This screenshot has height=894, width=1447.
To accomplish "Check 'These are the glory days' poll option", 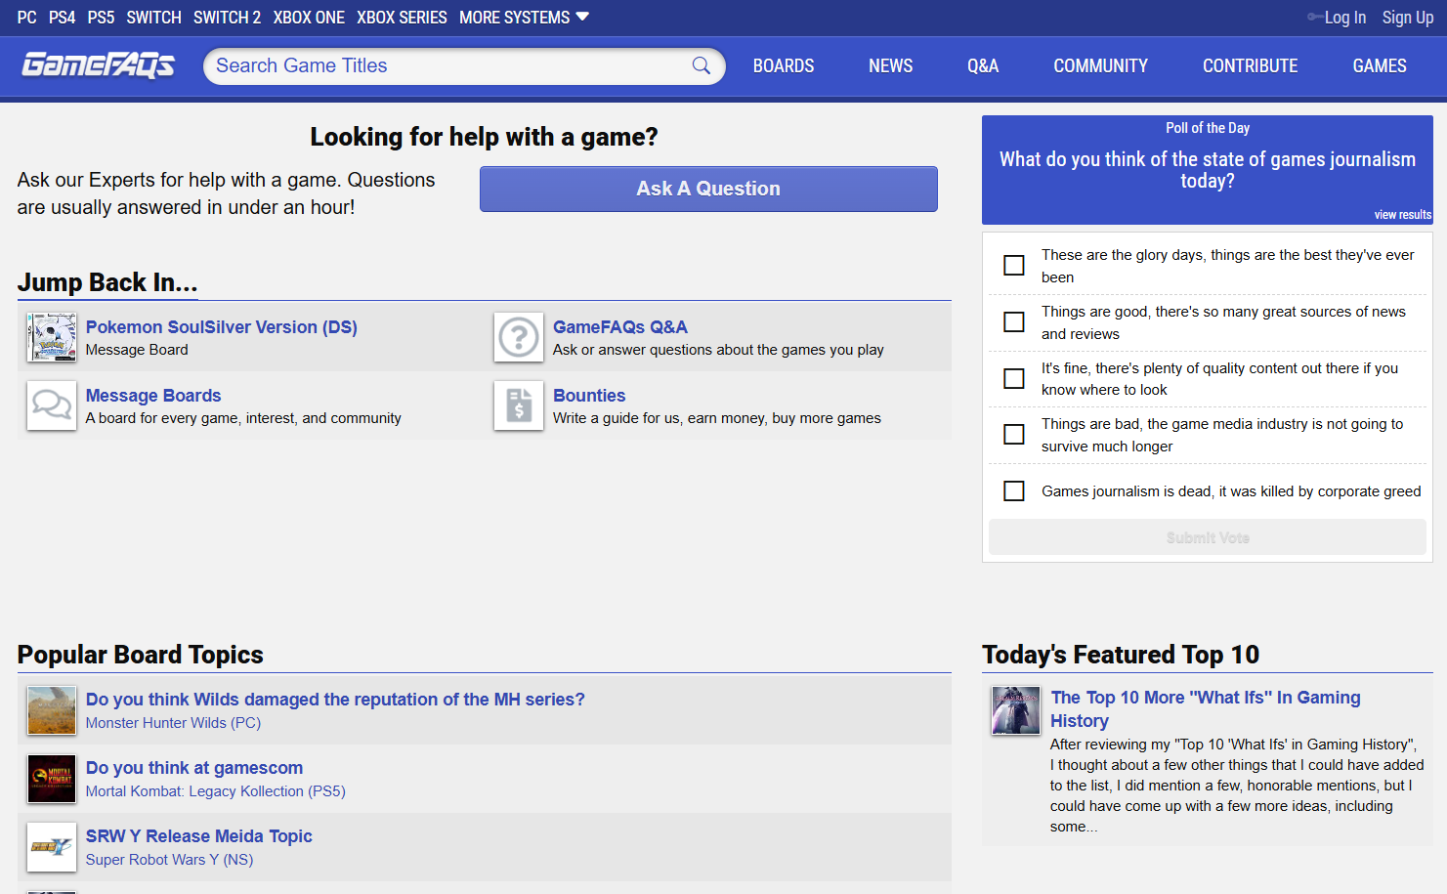I will click(x=1014, y=266).
